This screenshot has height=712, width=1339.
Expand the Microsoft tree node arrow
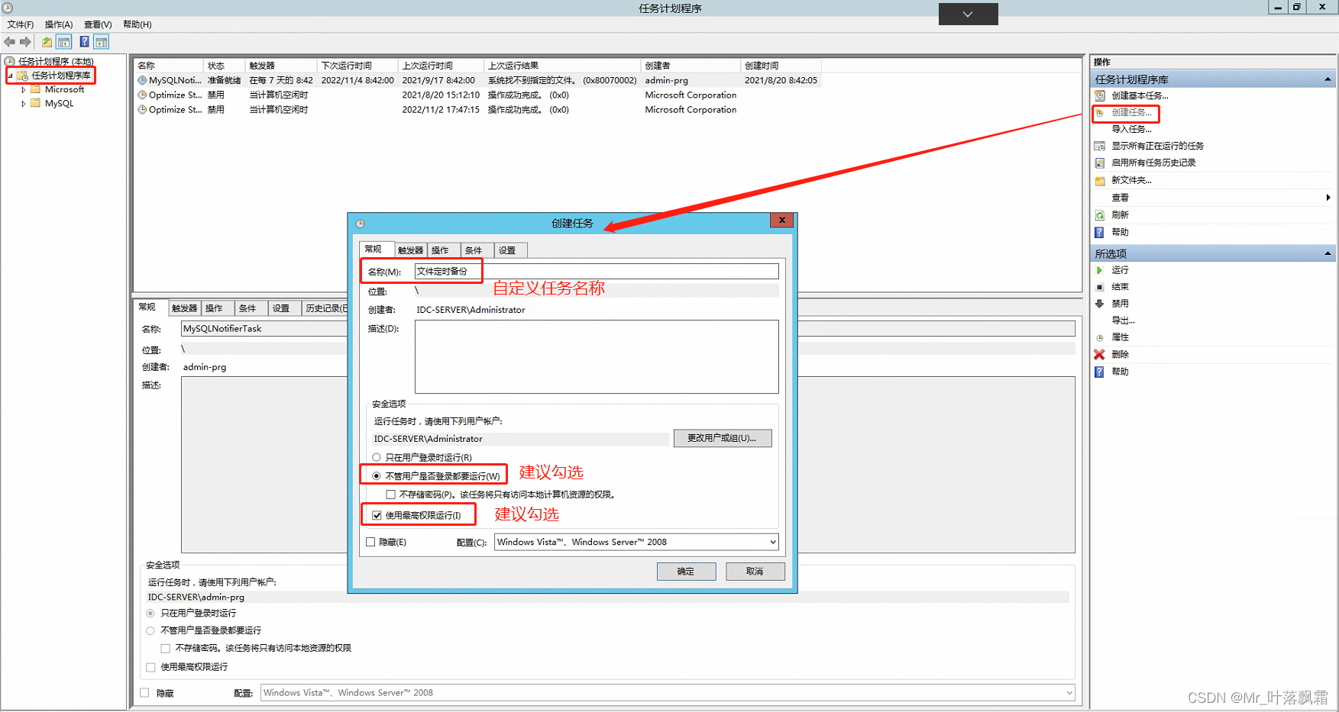[x=24, y=90]
